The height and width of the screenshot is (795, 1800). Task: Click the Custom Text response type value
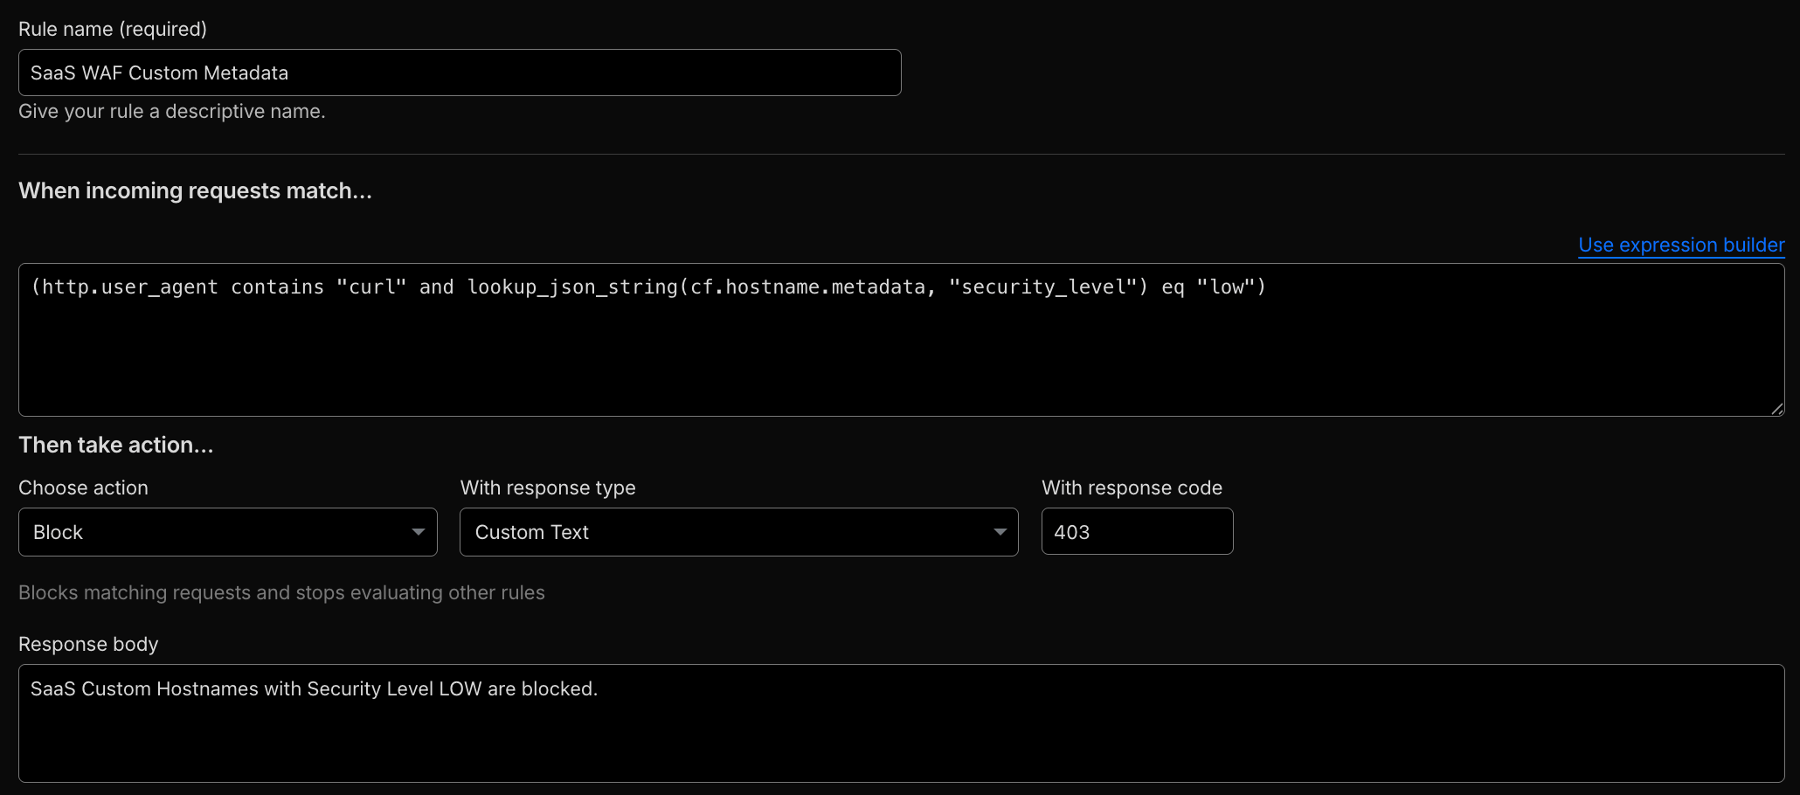530,531
